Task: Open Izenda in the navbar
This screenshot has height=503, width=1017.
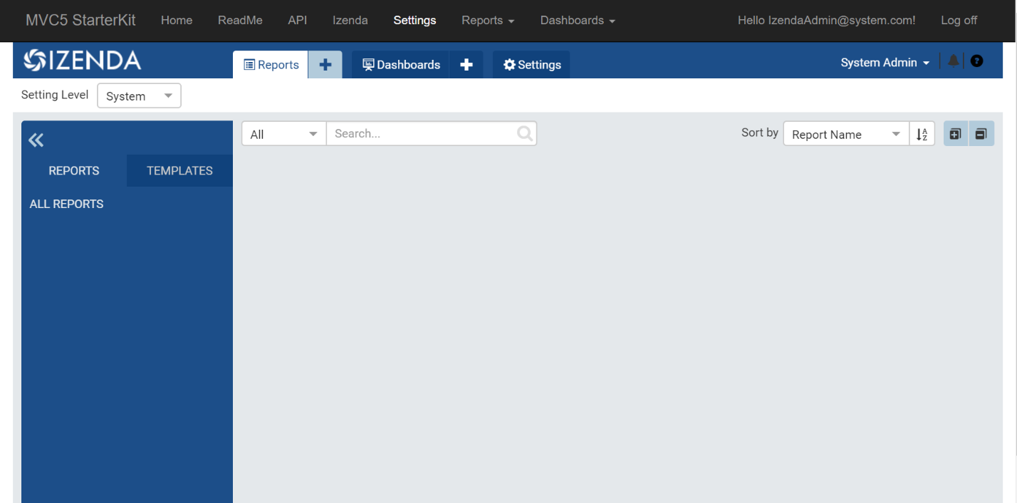Action: (x=350, y=21)
